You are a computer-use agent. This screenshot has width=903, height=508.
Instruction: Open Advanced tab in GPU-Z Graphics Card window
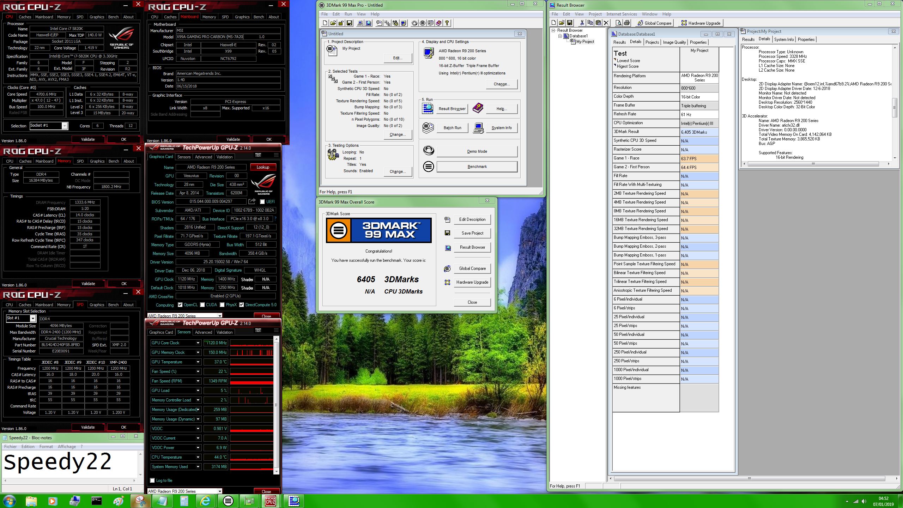[x=204, y=157]
